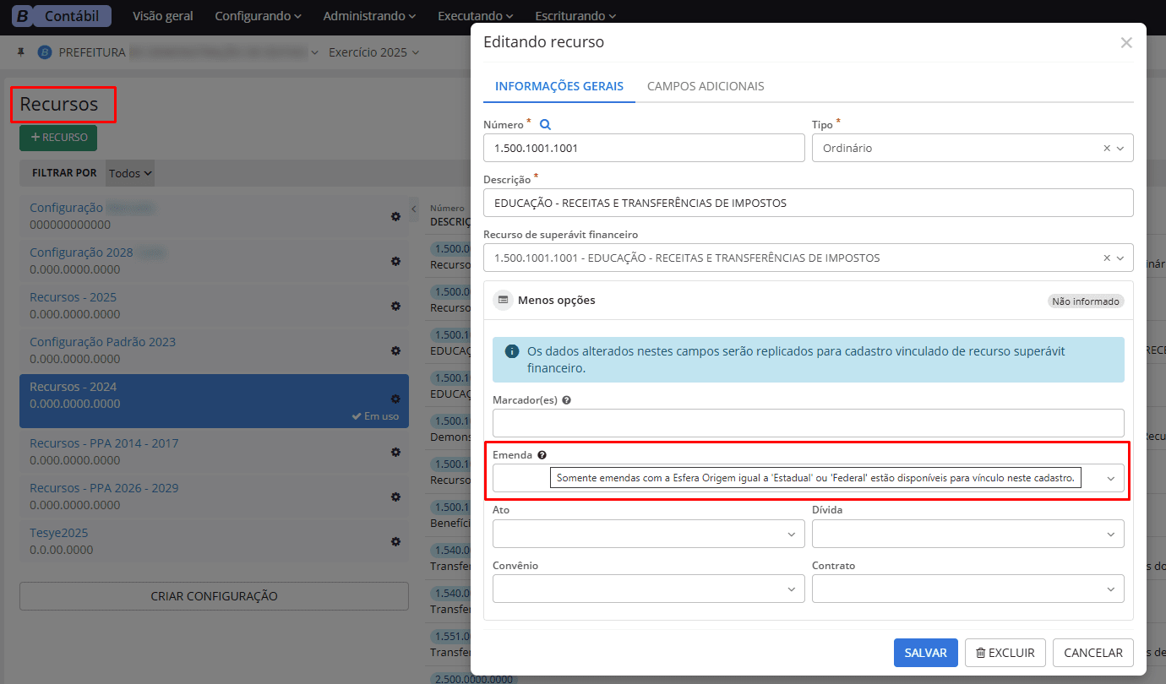This screenshot has width=1166, height=684.
Task: Expand the Convênio dropdown
Action: tap(648, 589)
